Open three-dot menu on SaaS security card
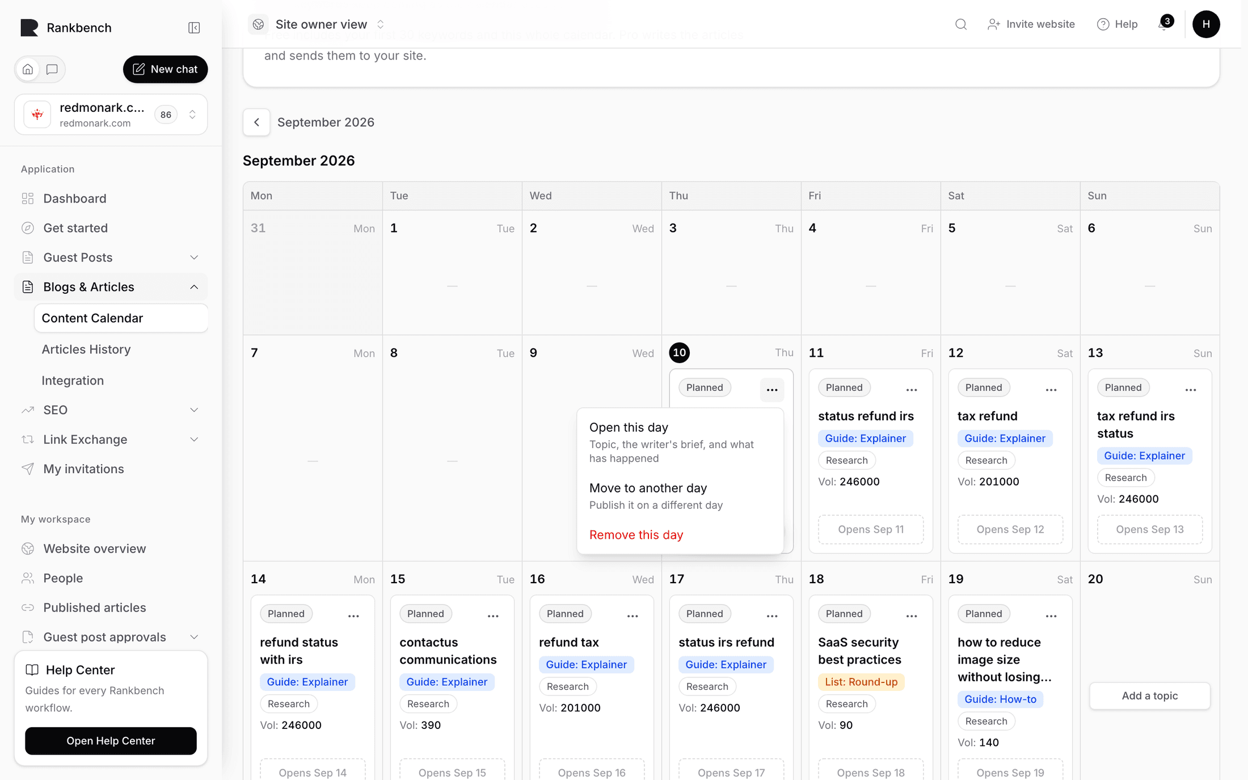The height and width of the screenshot is (780, 1248). (912, 615)
